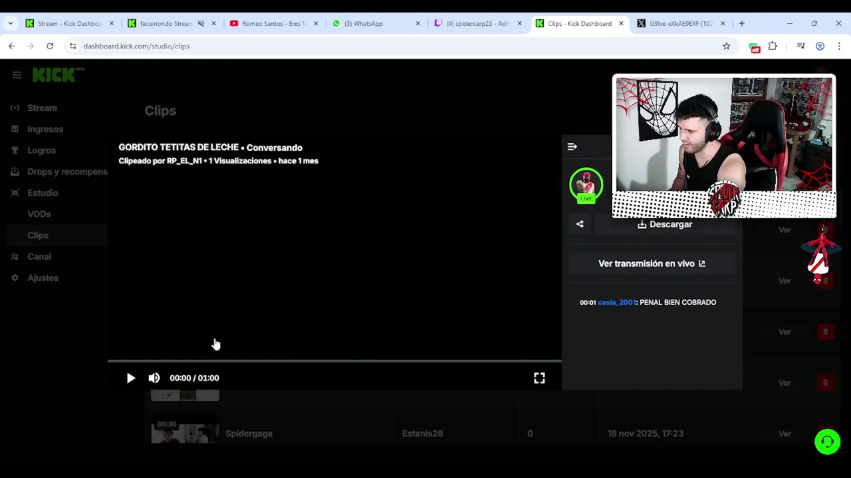This screenshot has height=478, width=851.
Task: Open Logros in the sidebar
Action: pyautogui.click(x=41, y=150)
